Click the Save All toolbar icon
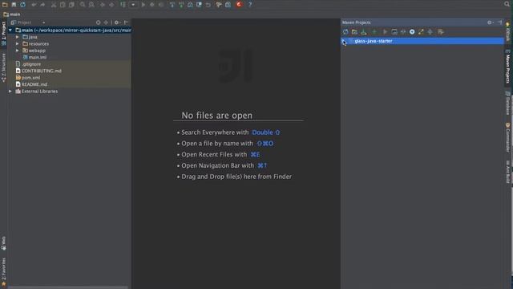 [x=14, y=5]
